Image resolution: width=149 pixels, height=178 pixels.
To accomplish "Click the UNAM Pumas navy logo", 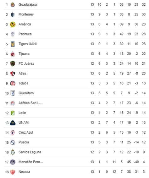I will 13,123.
